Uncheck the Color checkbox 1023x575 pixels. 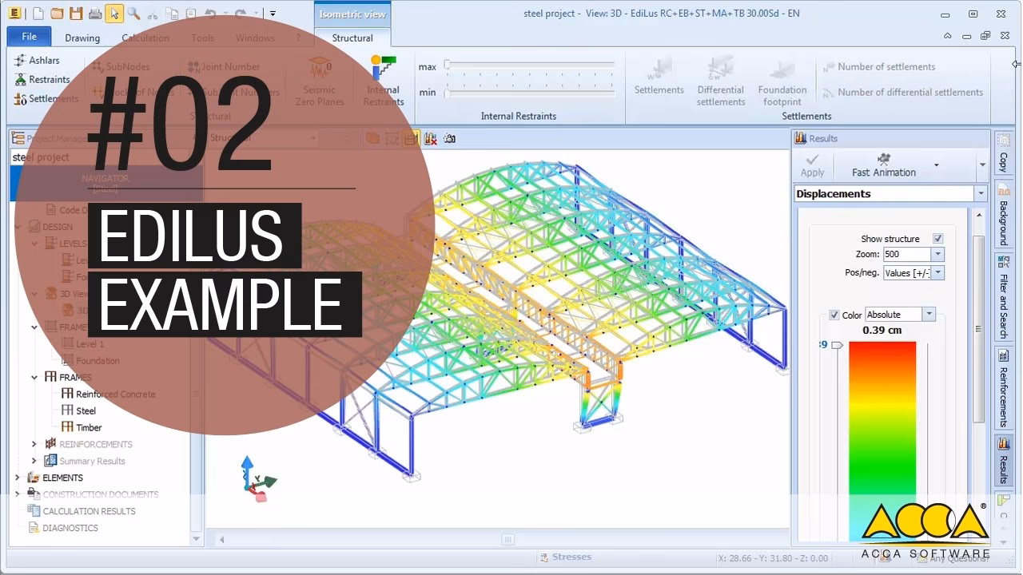pos(834,315)
